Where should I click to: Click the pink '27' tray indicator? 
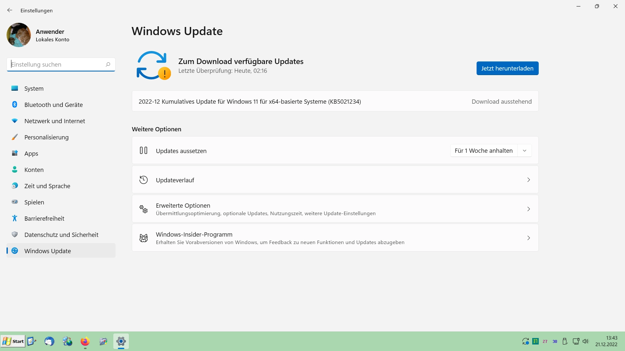coord(545,342)
